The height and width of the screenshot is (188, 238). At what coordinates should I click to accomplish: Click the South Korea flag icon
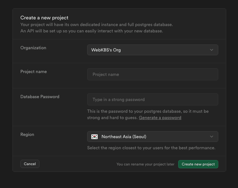(x=94, y=137)
